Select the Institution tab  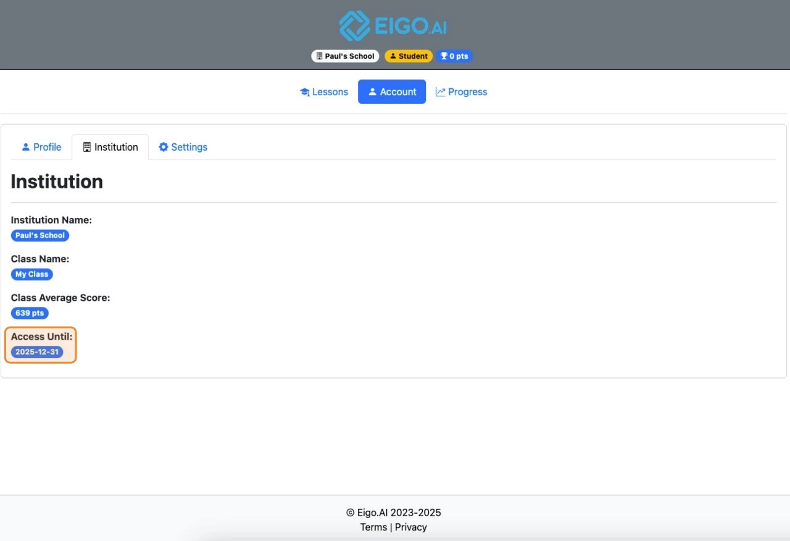[x=110, y=147]
